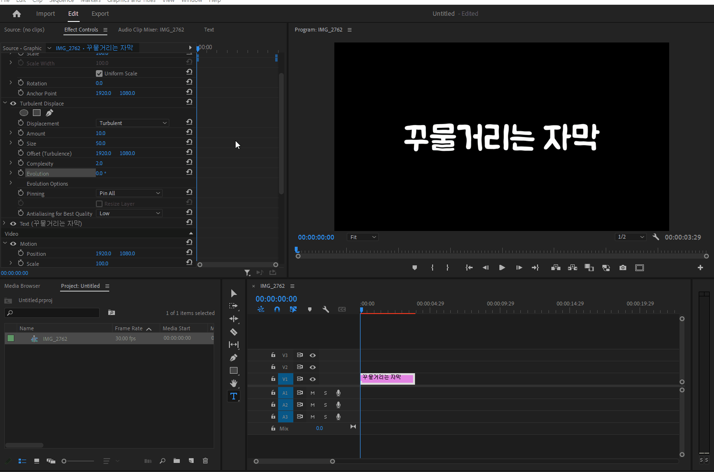Screen dimensions: 714x472
Task: Expand the Text layer properties
Action: click(x=5, y=223)
